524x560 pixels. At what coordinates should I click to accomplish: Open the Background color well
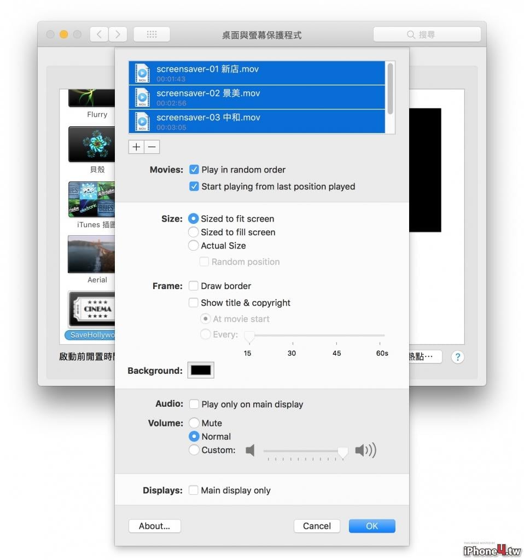(201, 371)
